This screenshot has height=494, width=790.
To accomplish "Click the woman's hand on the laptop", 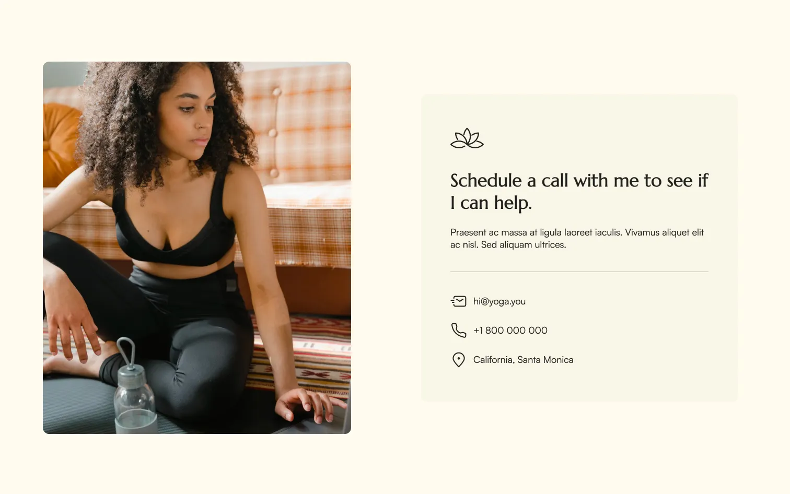I will coord(309,405).
